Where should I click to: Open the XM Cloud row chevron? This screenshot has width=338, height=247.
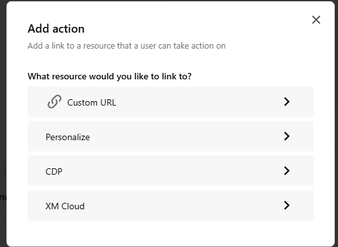point(287,205)
